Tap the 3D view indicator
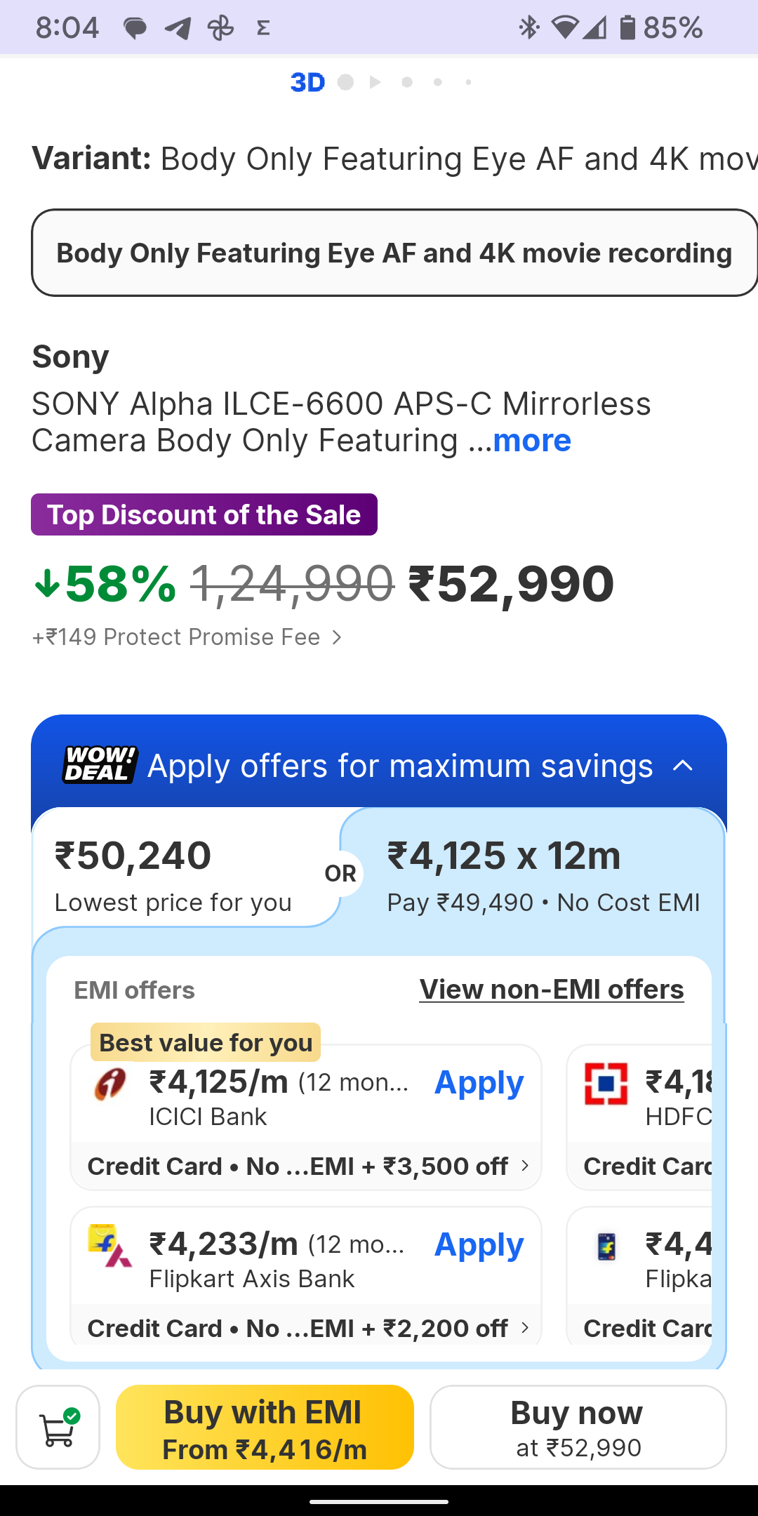Viewport: 758px width, 1516px height. (x=307, y=83)
